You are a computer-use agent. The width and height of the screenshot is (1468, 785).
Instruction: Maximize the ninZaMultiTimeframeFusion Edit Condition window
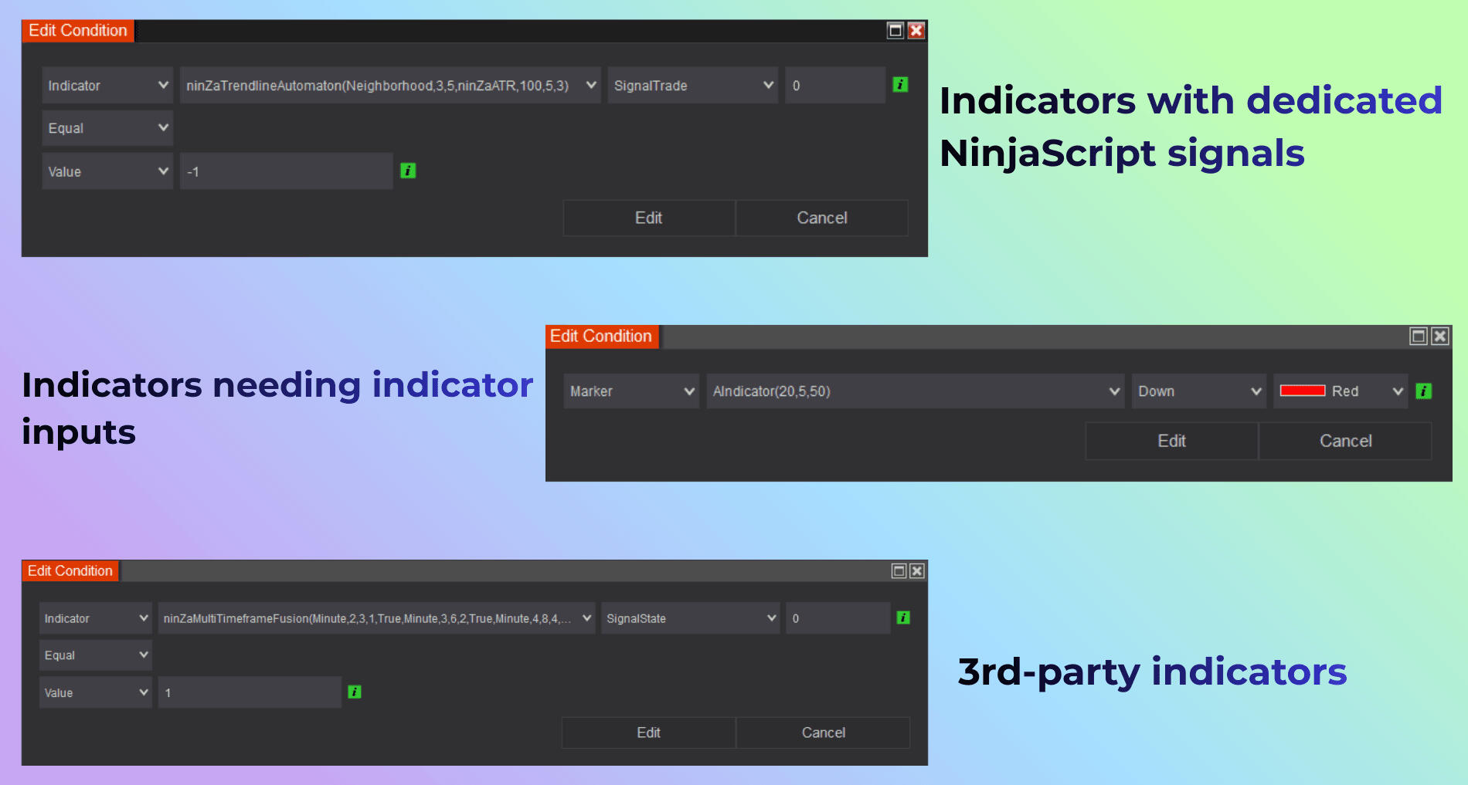(899, 570)
